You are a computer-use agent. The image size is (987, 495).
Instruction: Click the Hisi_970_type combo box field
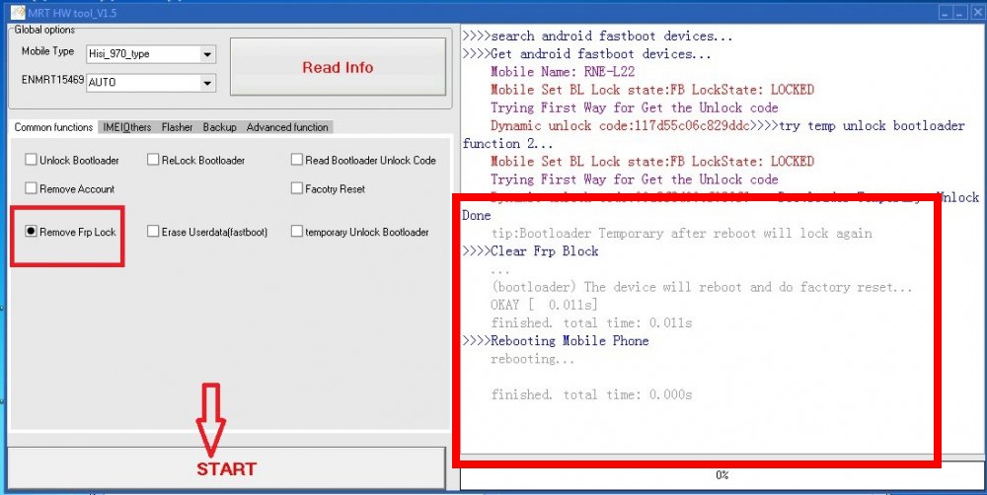coord(151,54)
